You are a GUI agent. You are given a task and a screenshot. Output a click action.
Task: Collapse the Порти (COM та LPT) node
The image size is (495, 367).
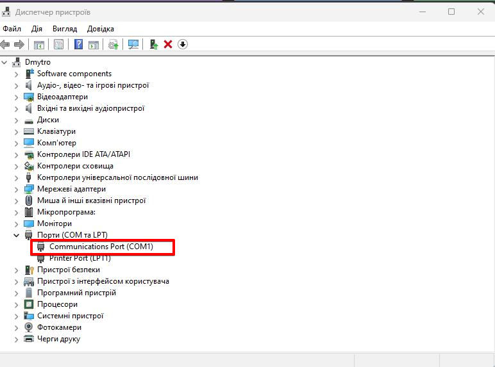(17, 235)
